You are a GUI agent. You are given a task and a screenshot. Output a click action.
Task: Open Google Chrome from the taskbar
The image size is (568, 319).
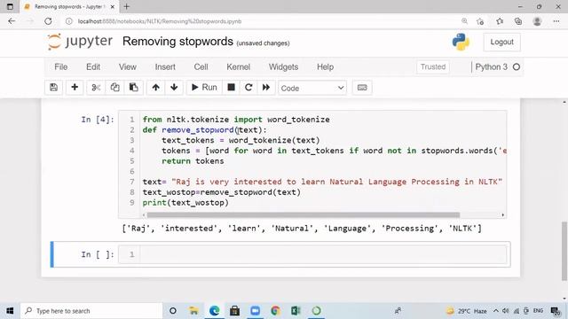pos(276,311)
